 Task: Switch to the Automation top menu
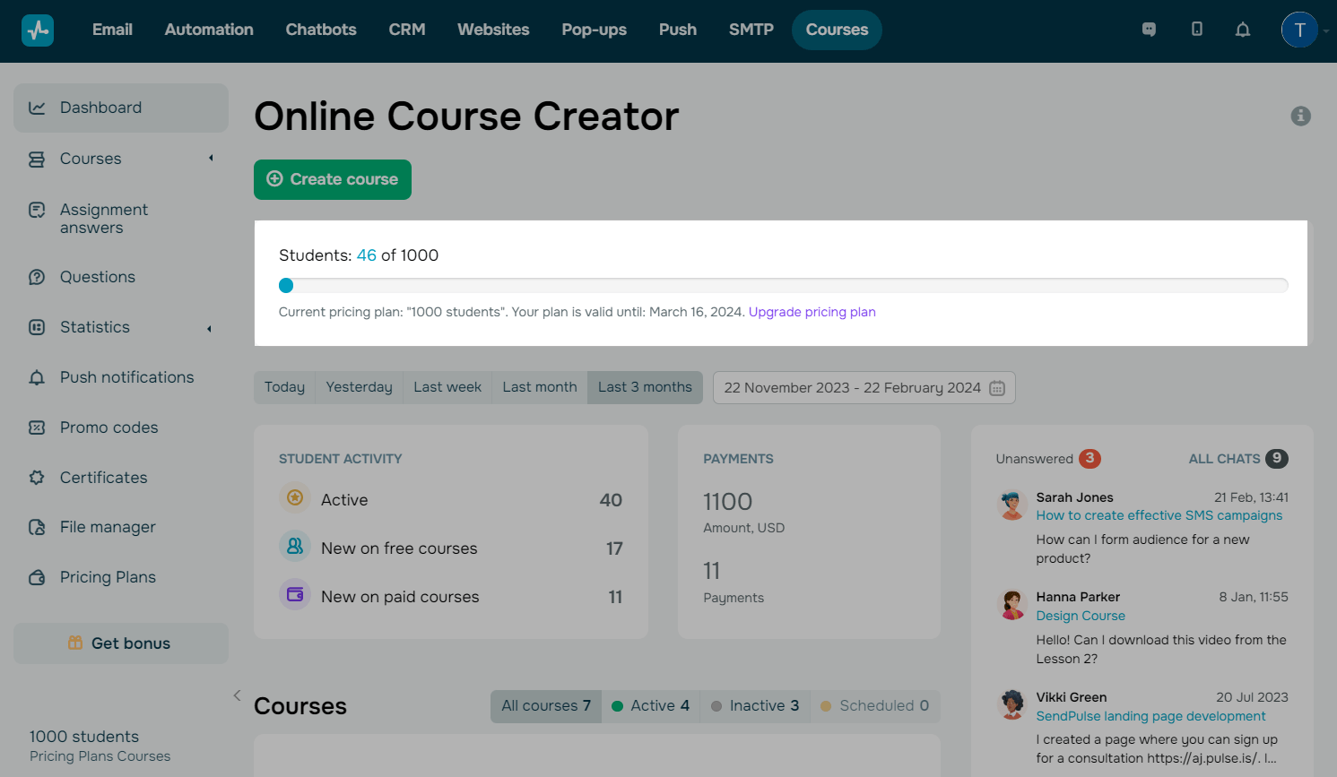[209, 30]
